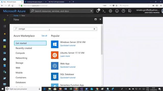The height and width of the screenshot is (91, 163).
Task: Click the feedback smiley icon
Action: 117,11
